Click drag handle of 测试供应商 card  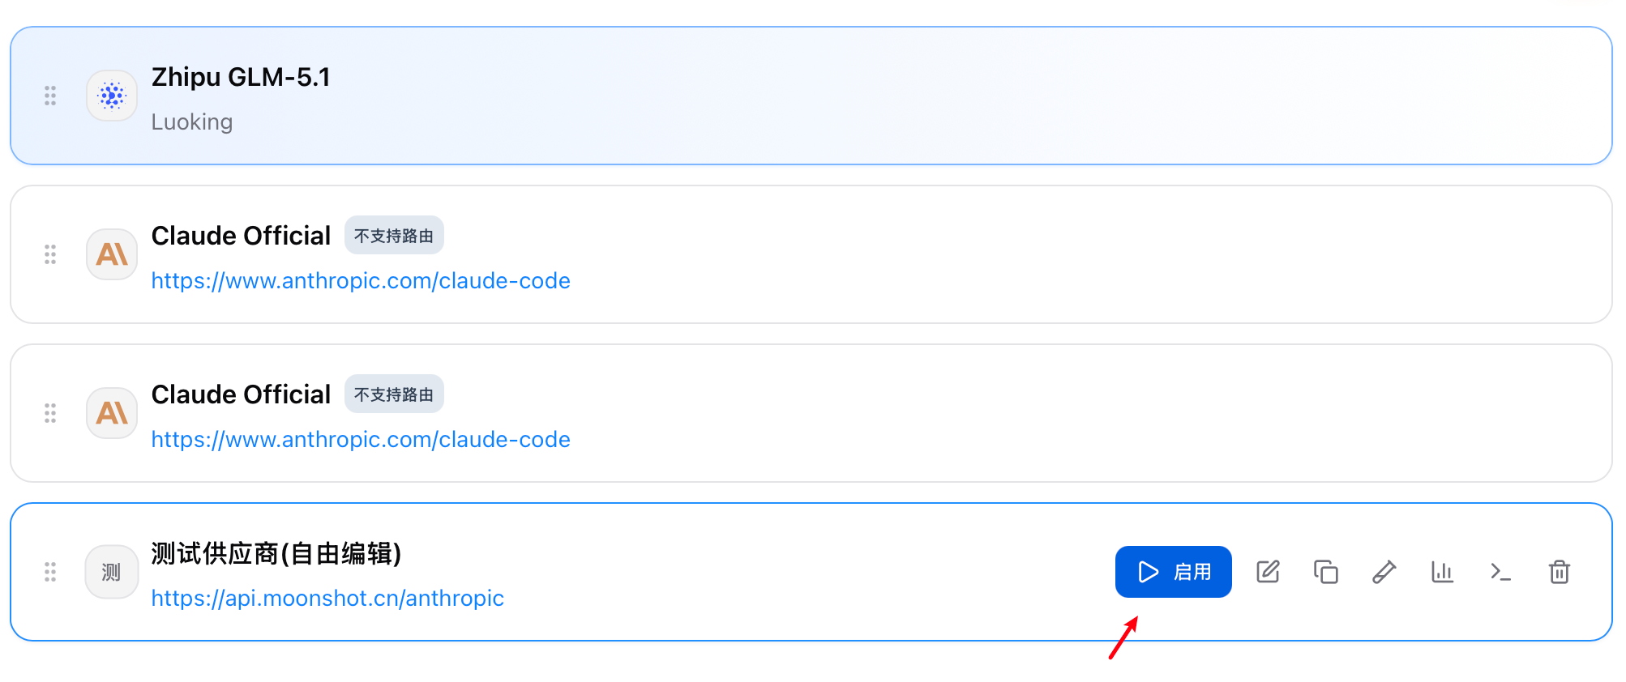[50, 572]
